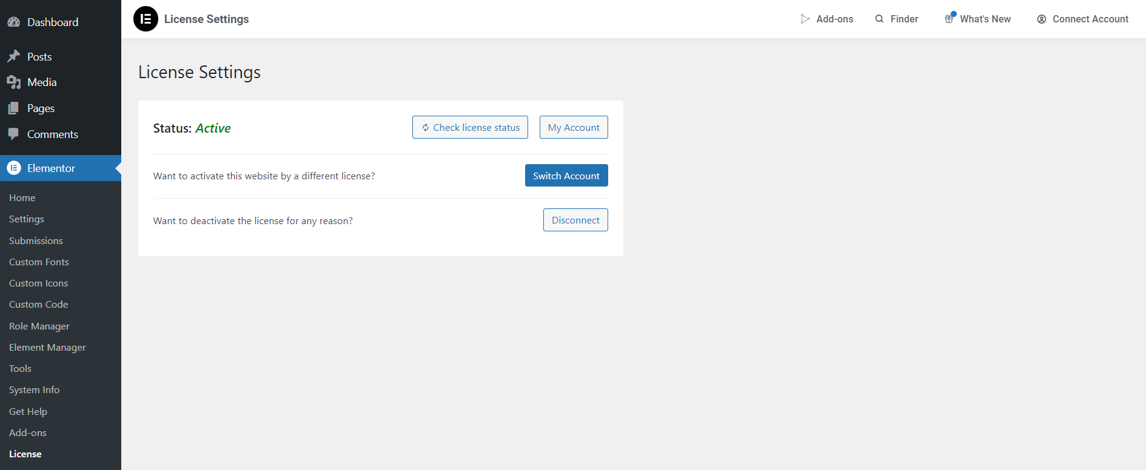Click the My Account button
This screenshot has height=470, width=1146.
574,127
